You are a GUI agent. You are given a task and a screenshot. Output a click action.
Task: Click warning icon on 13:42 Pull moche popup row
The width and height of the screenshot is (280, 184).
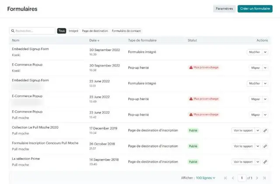[191, 114]
